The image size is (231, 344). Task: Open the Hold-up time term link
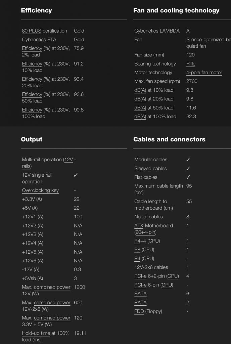[x=36, y=333]
